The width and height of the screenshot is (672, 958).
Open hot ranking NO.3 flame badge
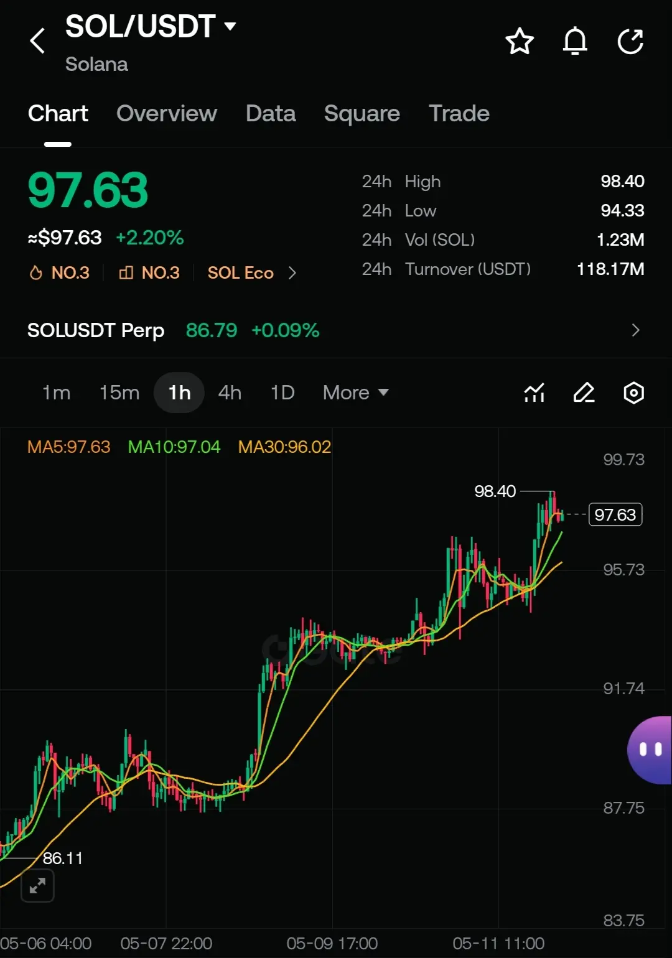point(60,272)
